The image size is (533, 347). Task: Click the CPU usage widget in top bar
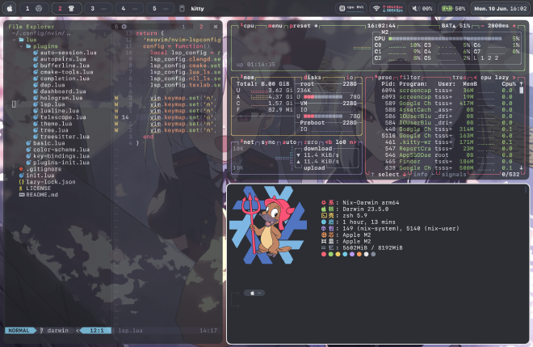[351, 9]
